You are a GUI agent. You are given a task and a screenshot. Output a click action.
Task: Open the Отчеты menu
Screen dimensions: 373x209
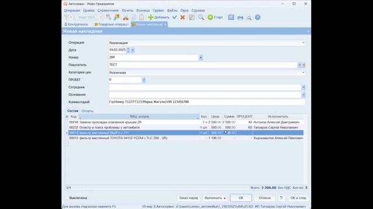tap(128, 10)
